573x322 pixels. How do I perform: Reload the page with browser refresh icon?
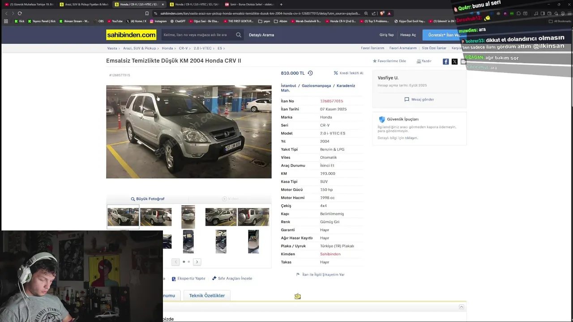coord(20,13)
